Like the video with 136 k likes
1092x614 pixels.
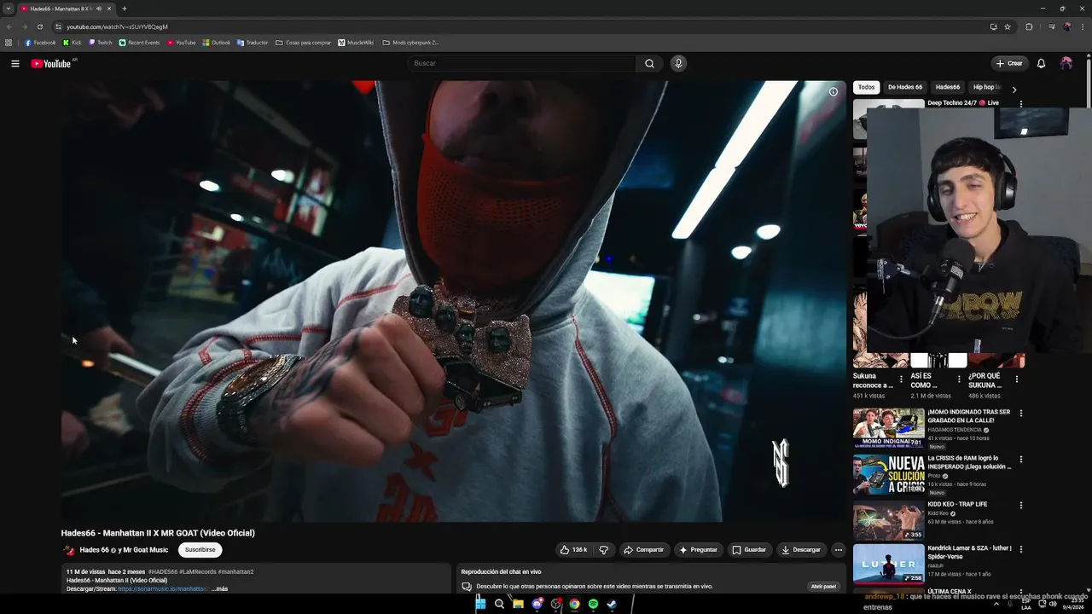point(573,550)
